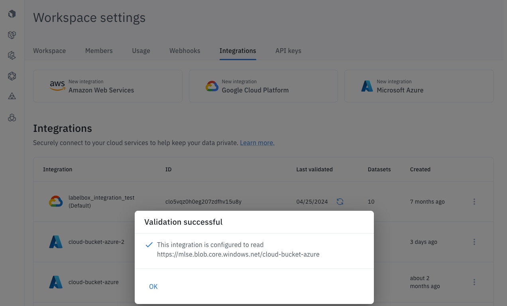Click the Azure logo in new integration card

tap(367, 86)
